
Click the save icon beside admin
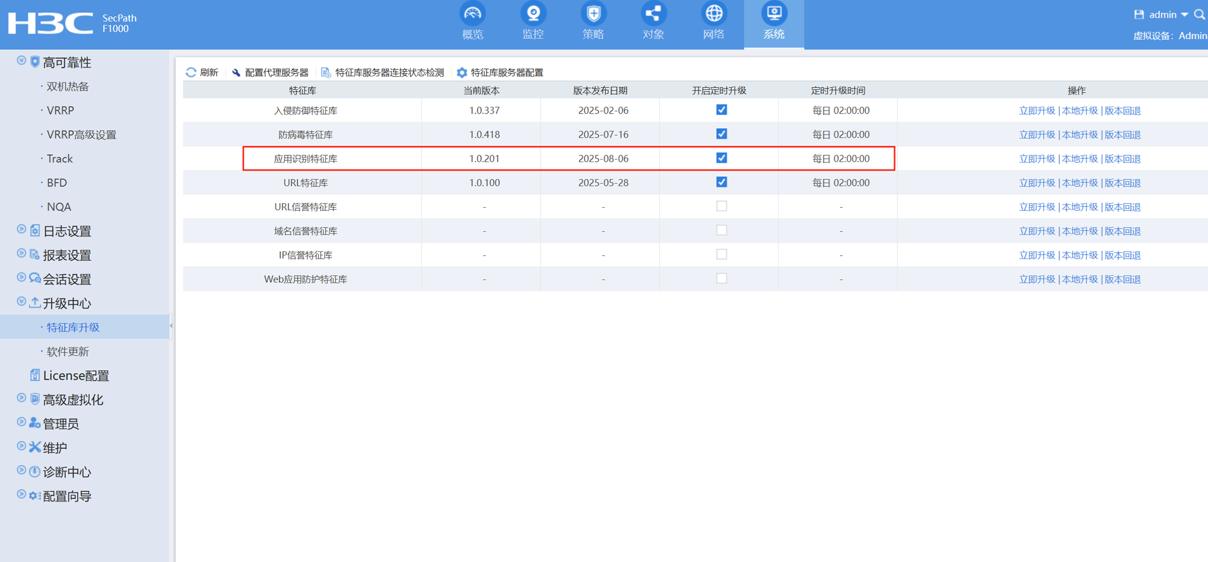1139,14
